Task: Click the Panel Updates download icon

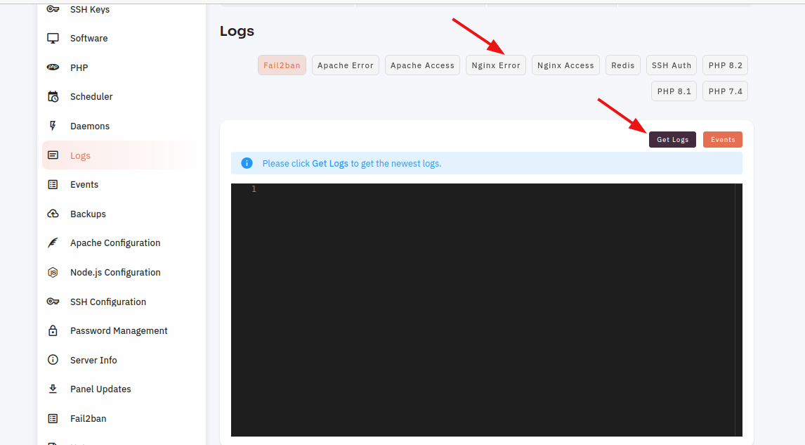Action: 53,389
